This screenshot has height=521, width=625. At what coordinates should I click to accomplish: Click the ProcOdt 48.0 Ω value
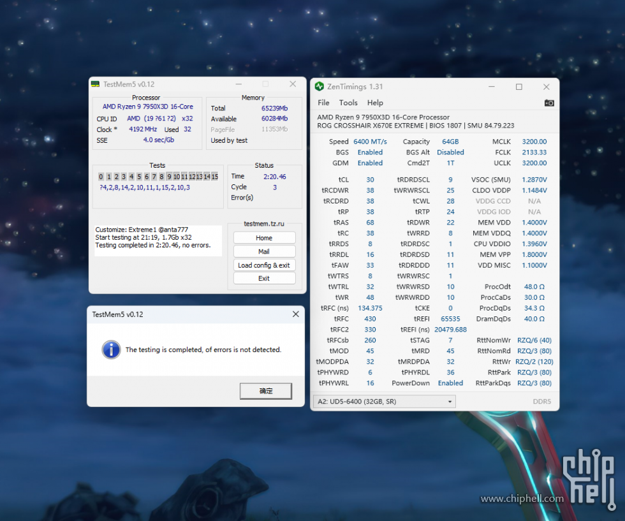pyautogui.click(x=534, y=286)
